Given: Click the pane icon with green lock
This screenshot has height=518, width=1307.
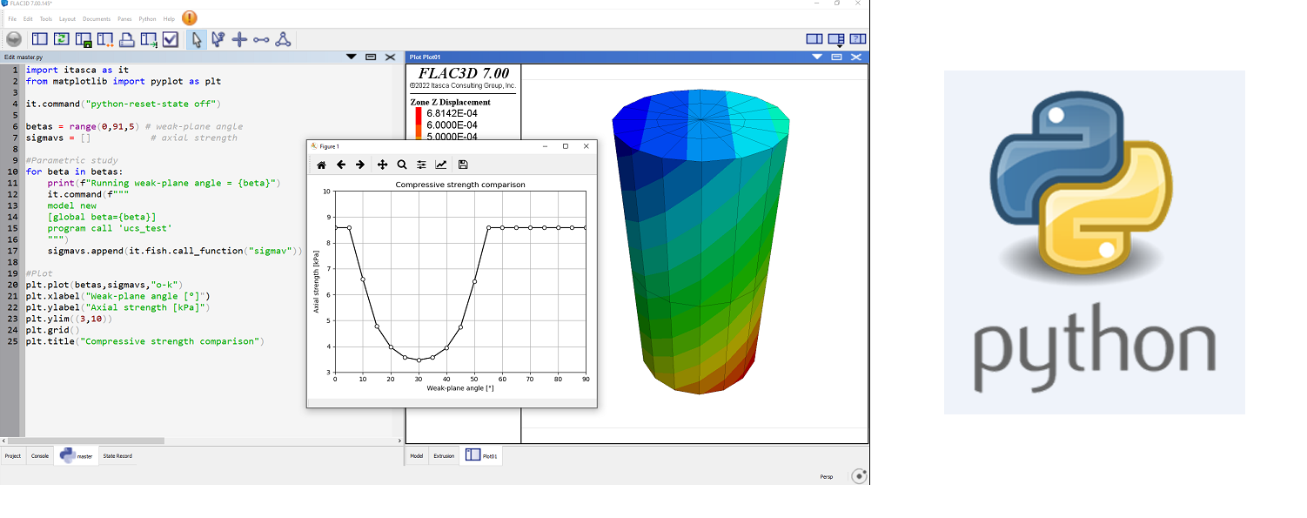Looking at the screenshot, I should (84, 39).
